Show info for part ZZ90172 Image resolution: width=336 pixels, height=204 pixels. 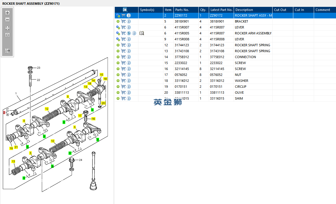129,15
